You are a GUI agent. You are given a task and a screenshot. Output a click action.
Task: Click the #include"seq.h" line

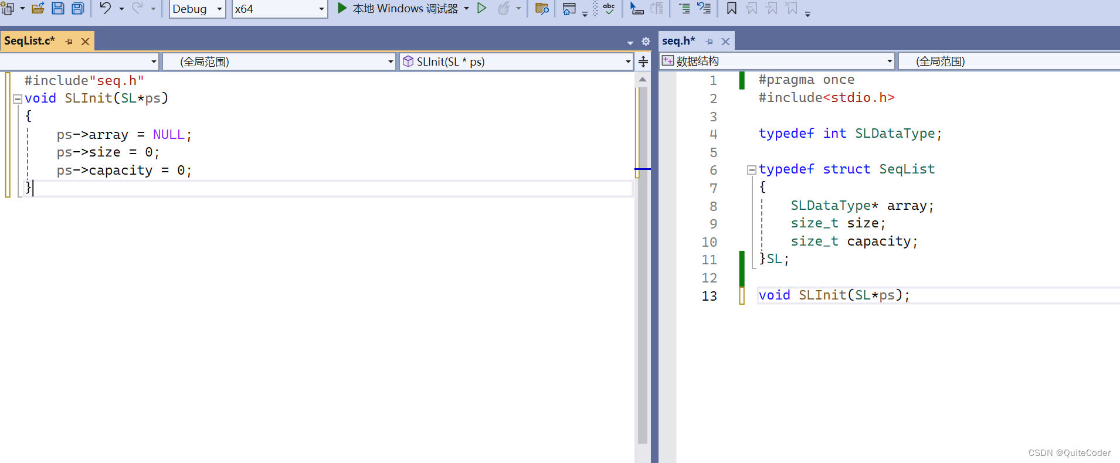84,80
